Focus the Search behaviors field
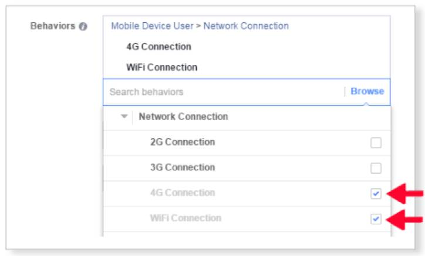The height and width of the screenshot is (256, 425). pyautogui.click(x=224, y=92)
